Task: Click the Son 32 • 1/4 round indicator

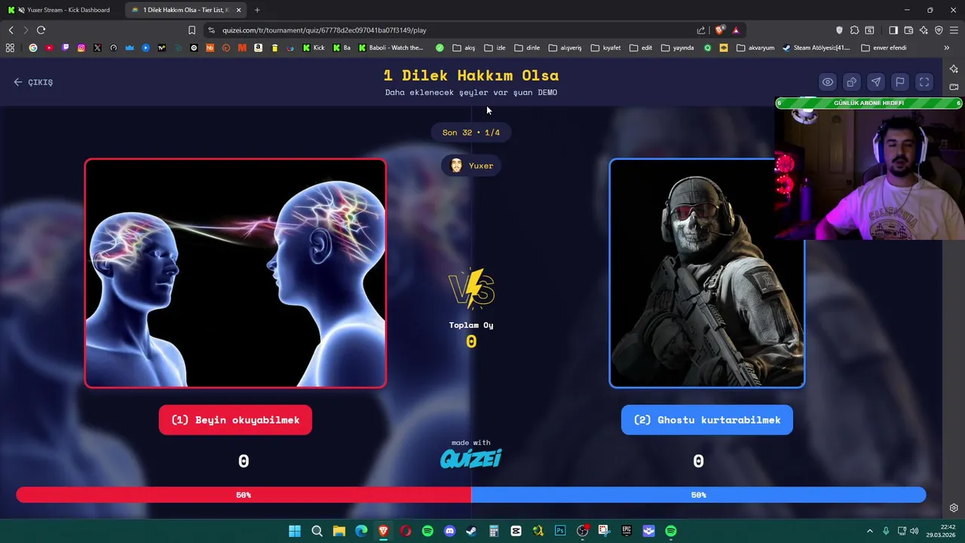Action: coord(471,133)
